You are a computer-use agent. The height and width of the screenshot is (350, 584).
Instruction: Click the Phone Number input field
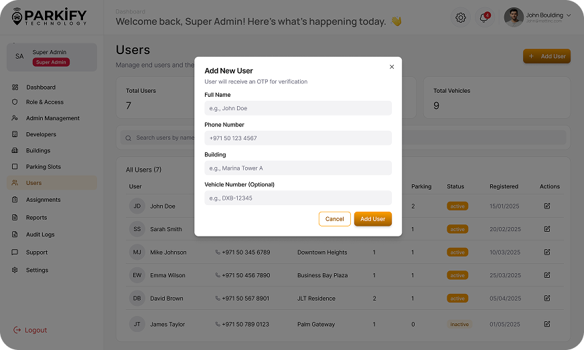coord(298,138)
